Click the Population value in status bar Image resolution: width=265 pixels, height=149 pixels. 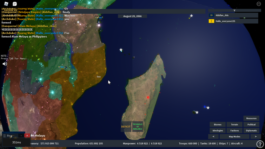(89, 143)
